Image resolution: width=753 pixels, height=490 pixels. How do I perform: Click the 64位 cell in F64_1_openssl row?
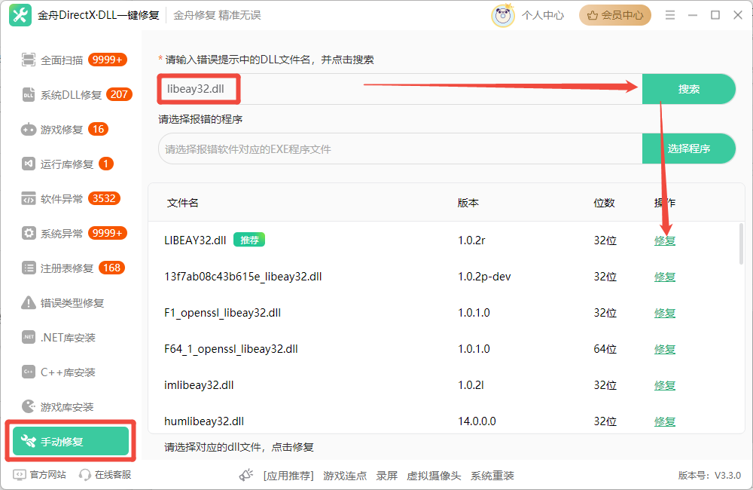(x=605, y=348)
